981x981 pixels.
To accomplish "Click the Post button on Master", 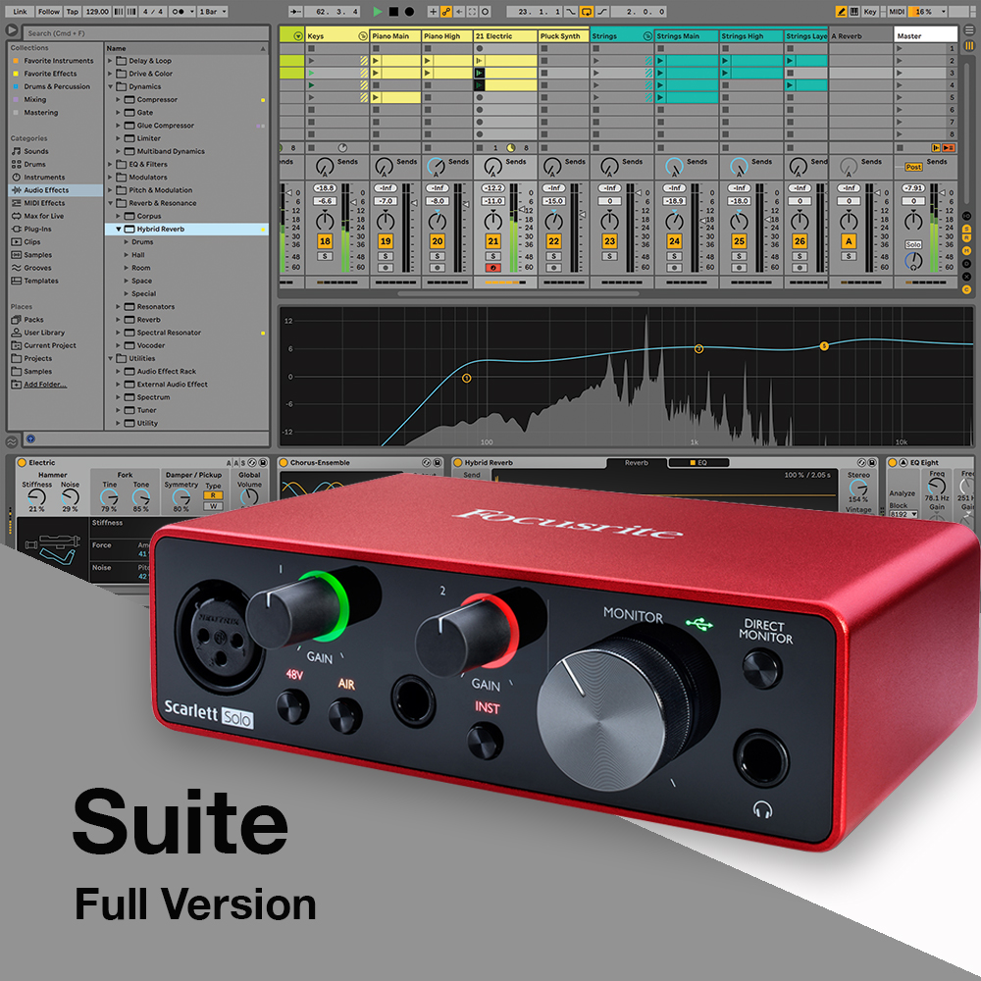I will click(913, 167).
